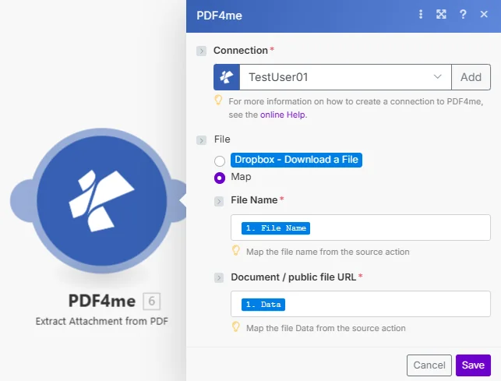Click the lightbulb hint under File Name
Screen dimensions: 501x381
[236, 251]
